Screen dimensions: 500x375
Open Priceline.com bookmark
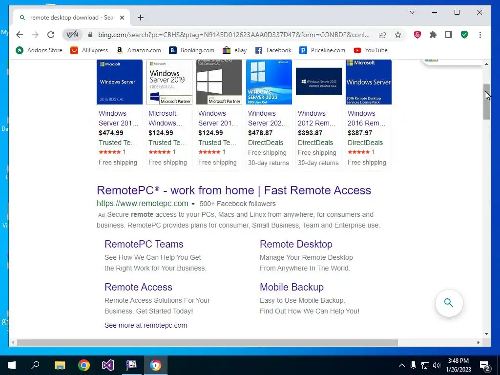pyautogui.click(x=322, y=50)
